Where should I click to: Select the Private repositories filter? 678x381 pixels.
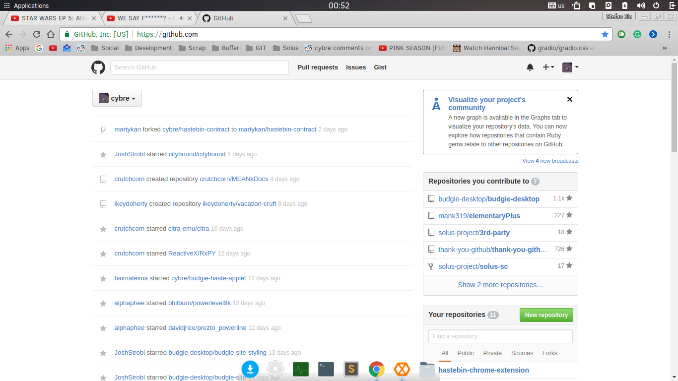492,353
